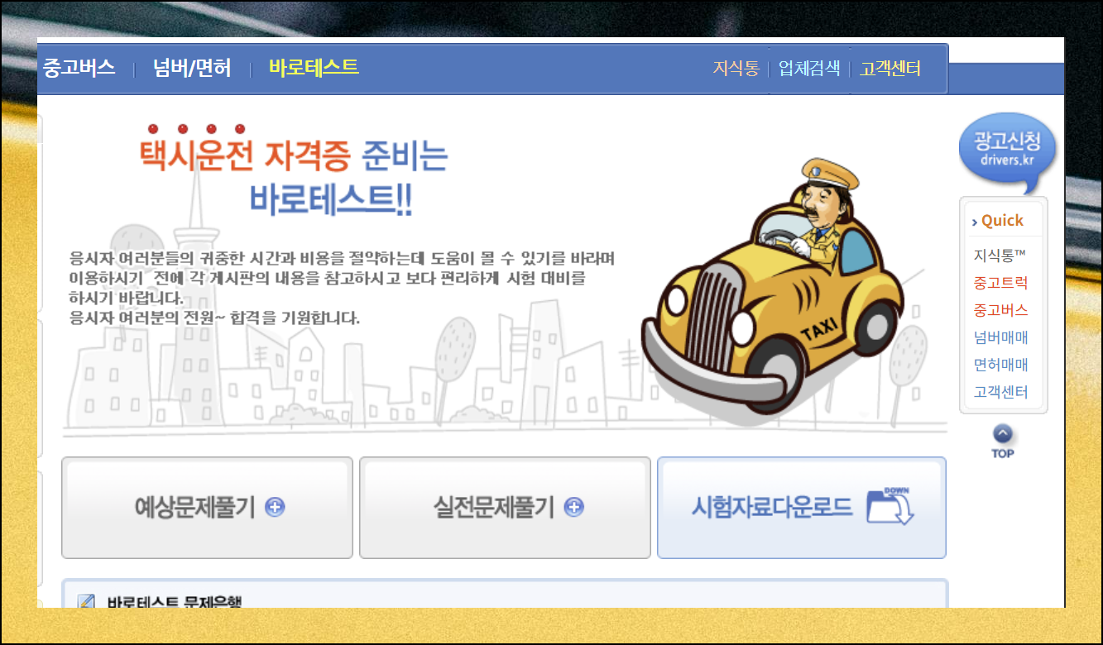The height and width of the screenshot is (645, 1103).
Task: Click the download folder icon
Action: (890, 506)
